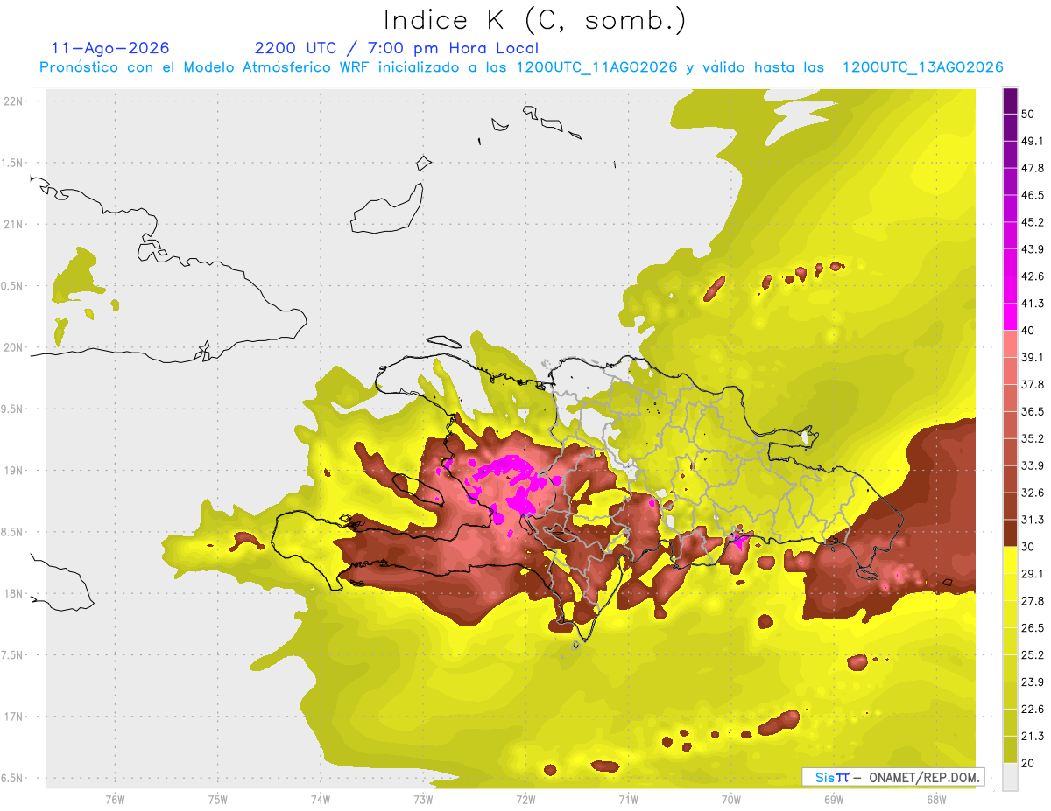The width and height of the screenshot is (1051, 811).
Task: Select the color bar value "45.2"
Action: tap(1033, 222)
